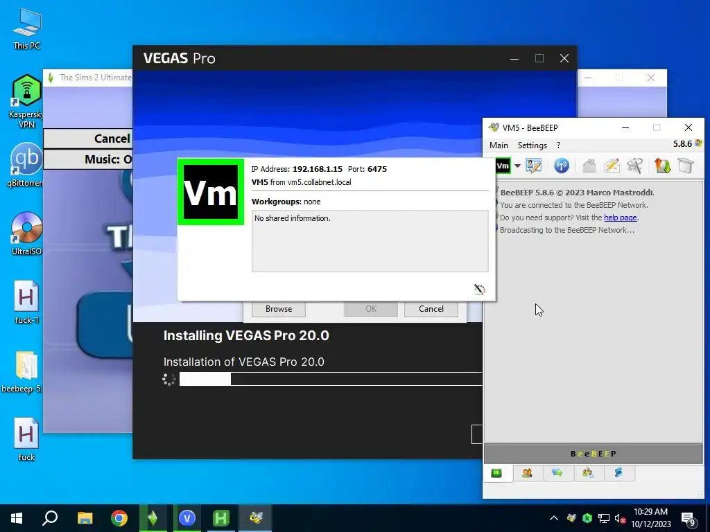This screenshot has height=532, width=710.
Task: Click the 'Broadcasting to the BeeBEEP Network...' line
Action: click(x=567, y=230)
